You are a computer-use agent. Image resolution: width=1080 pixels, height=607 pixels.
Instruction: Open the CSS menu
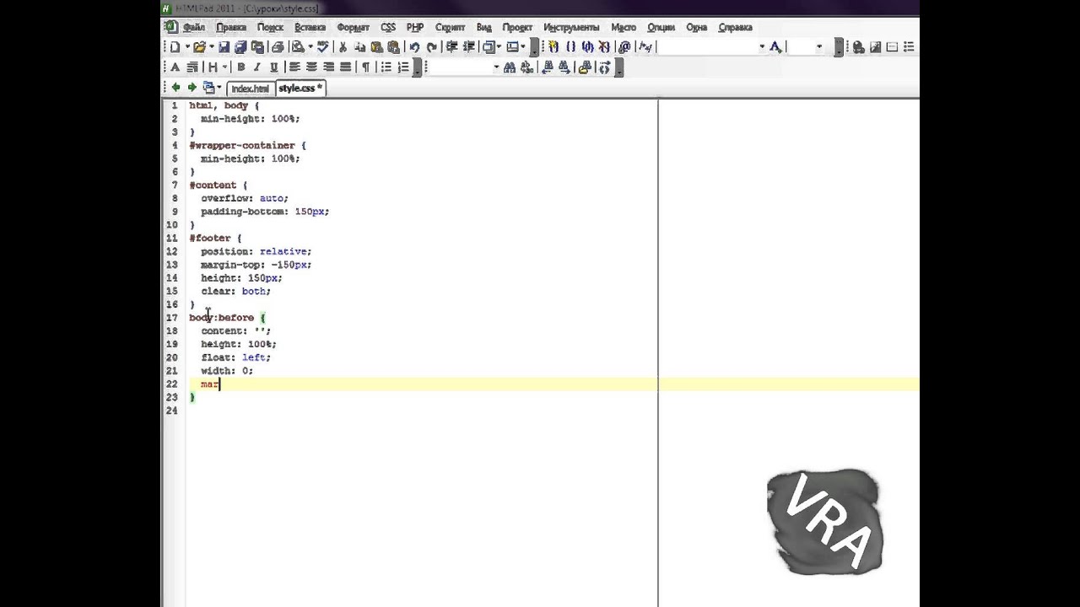tap(388, 27)
